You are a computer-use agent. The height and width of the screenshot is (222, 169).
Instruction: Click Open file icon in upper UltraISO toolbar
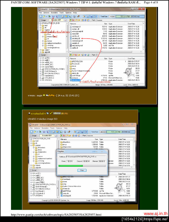tap(44, 16)
